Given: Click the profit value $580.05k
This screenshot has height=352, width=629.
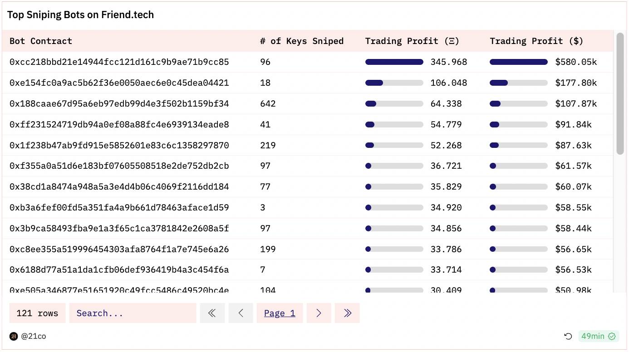Looking at the screenshot, I should click(576, 62).
